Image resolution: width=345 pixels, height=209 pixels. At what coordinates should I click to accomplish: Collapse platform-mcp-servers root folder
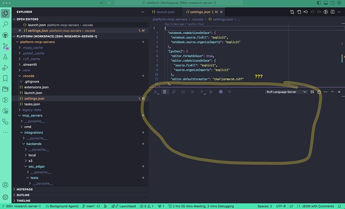pyautogui.click(x=80, y=42)
